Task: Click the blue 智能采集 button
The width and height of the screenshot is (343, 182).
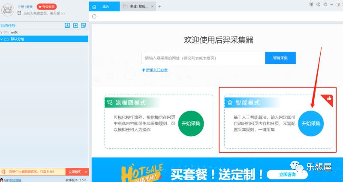Action: click(280, 58)
